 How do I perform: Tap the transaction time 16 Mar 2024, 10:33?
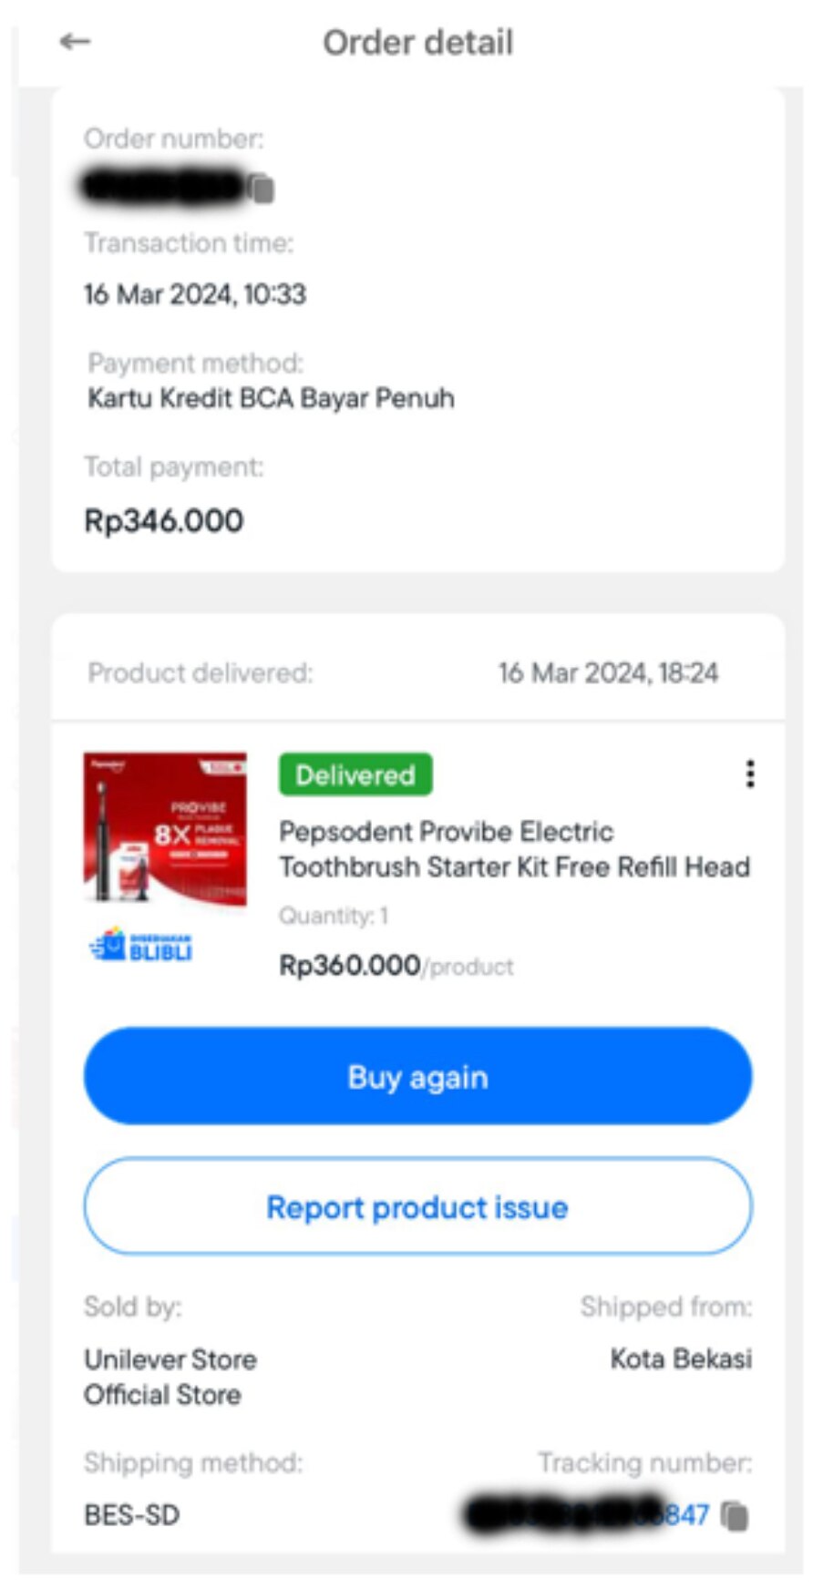tap(195, 294)
